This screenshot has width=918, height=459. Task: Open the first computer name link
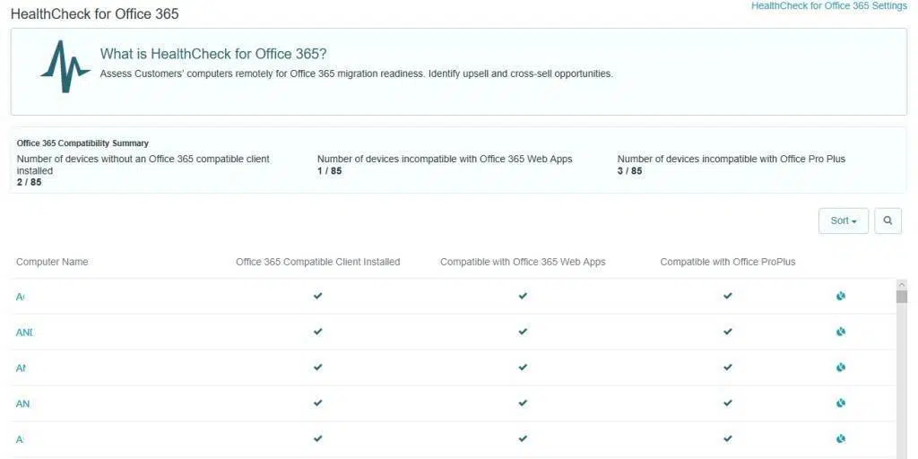21,297
